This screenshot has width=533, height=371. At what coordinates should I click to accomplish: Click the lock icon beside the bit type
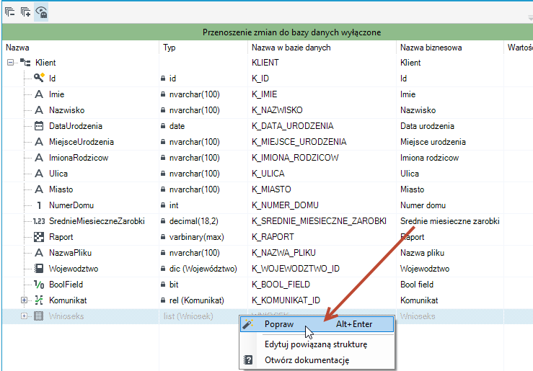click(163, 285)
